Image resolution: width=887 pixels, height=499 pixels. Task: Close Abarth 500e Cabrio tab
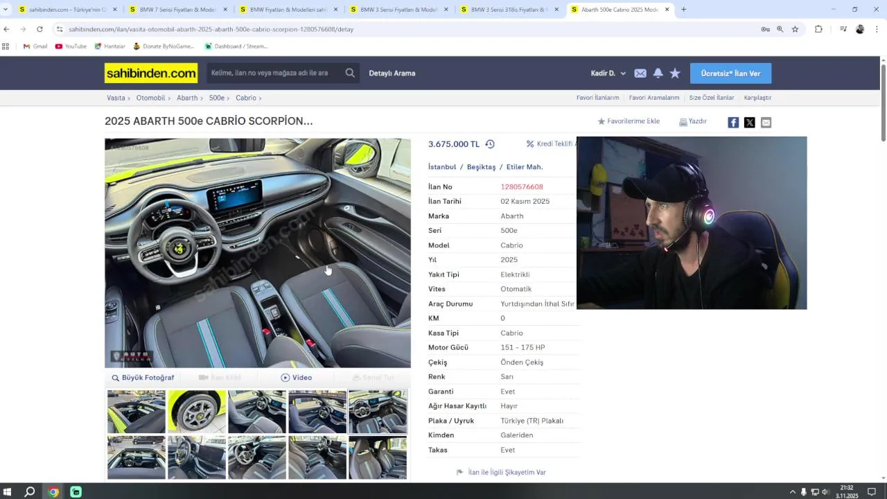click(667, 10)
